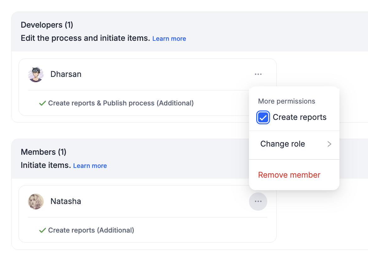The width and height of the screenshot is (368, 258).
Task: Open Learn more link under Members
Action: coord(90,166)
